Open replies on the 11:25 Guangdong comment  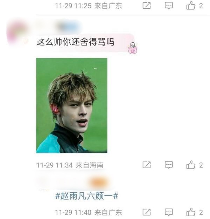169,6
